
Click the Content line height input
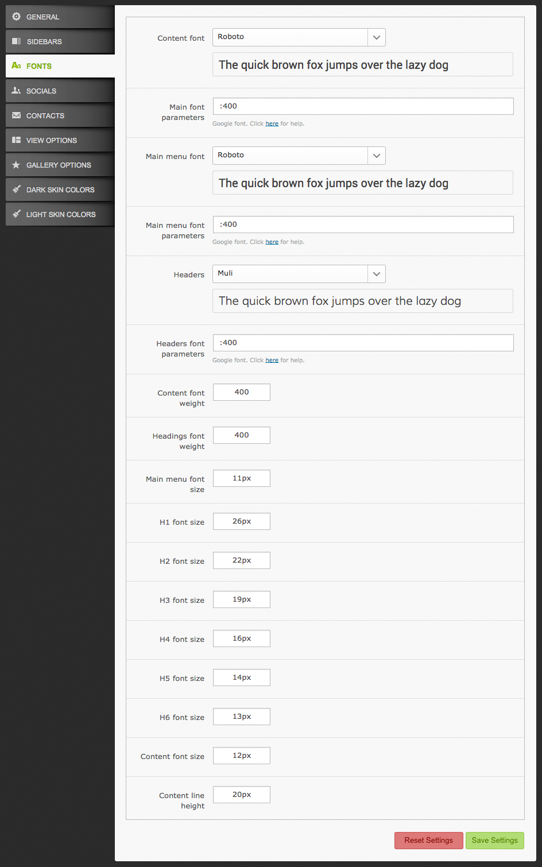coord(242,795)
